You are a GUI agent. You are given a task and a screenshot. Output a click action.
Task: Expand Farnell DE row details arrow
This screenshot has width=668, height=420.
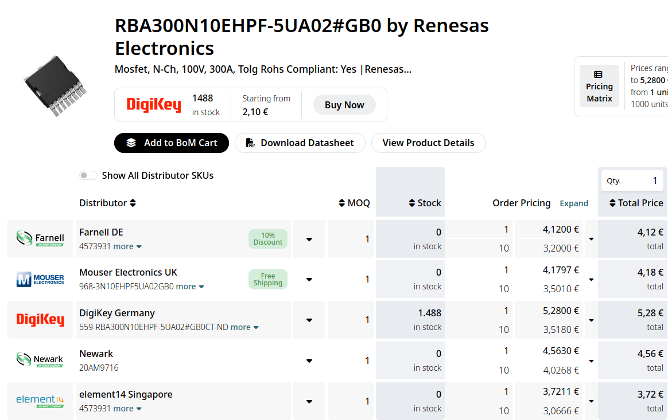[x=309, y=239]
